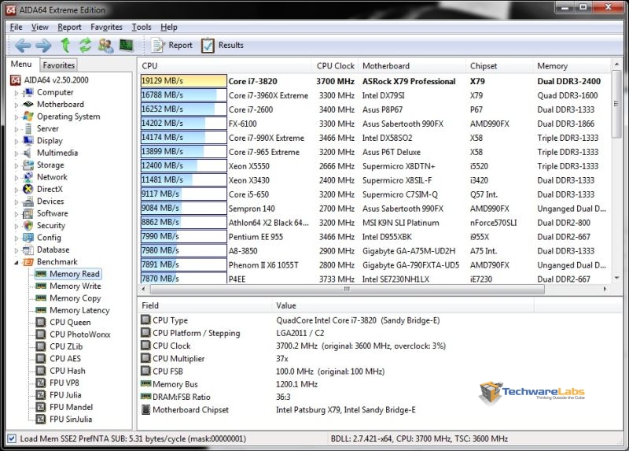Select the Storage drive icon

(x=28, y=165)
